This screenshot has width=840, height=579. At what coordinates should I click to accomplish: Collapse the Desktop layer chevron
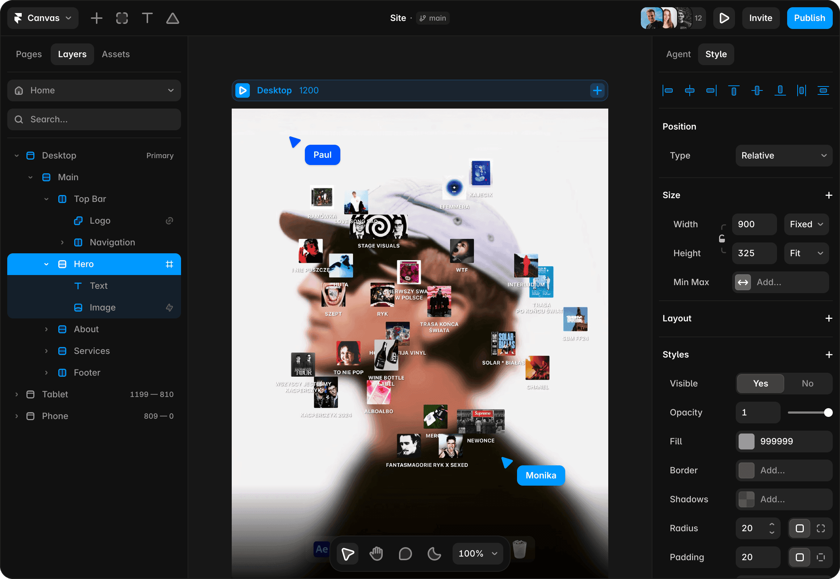click(x=16, y=156)
